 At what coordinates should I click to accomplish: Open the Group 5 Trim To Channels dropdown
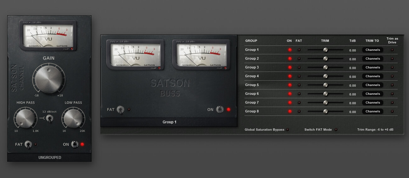tap(373, 85)
